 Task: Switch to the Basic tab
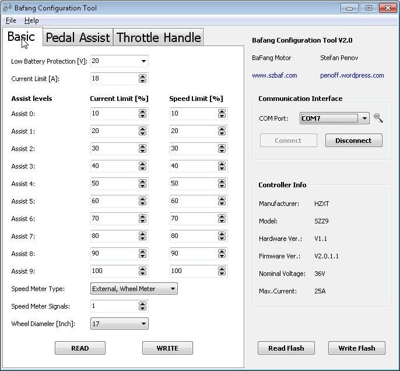click(x=22, y=37)
